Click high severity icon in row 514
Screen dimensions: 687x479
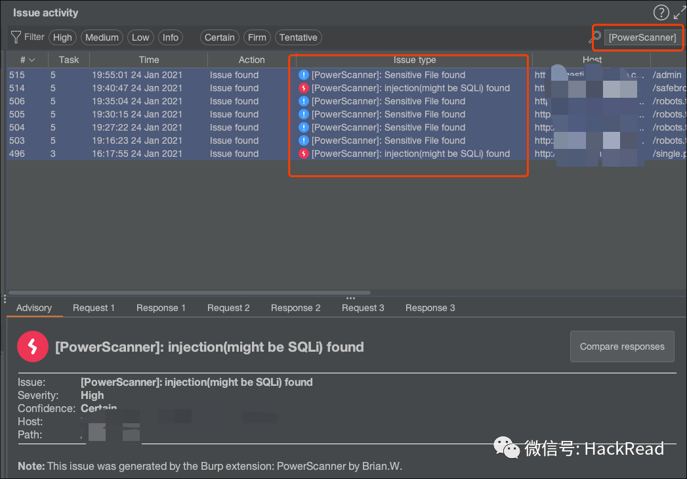click(303, 88)
